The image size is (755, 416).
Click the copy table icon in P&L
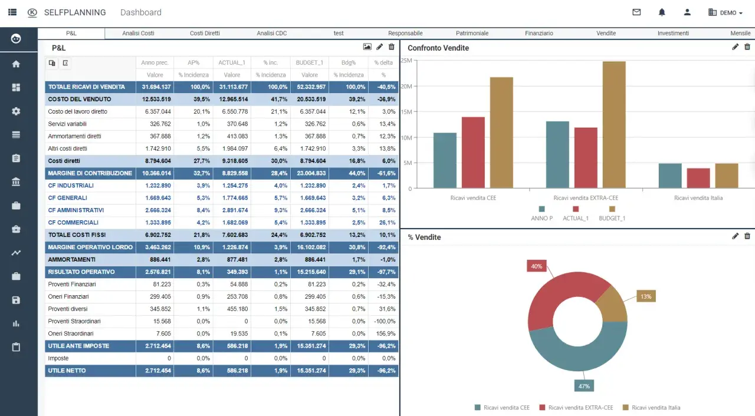click(52, 62)
